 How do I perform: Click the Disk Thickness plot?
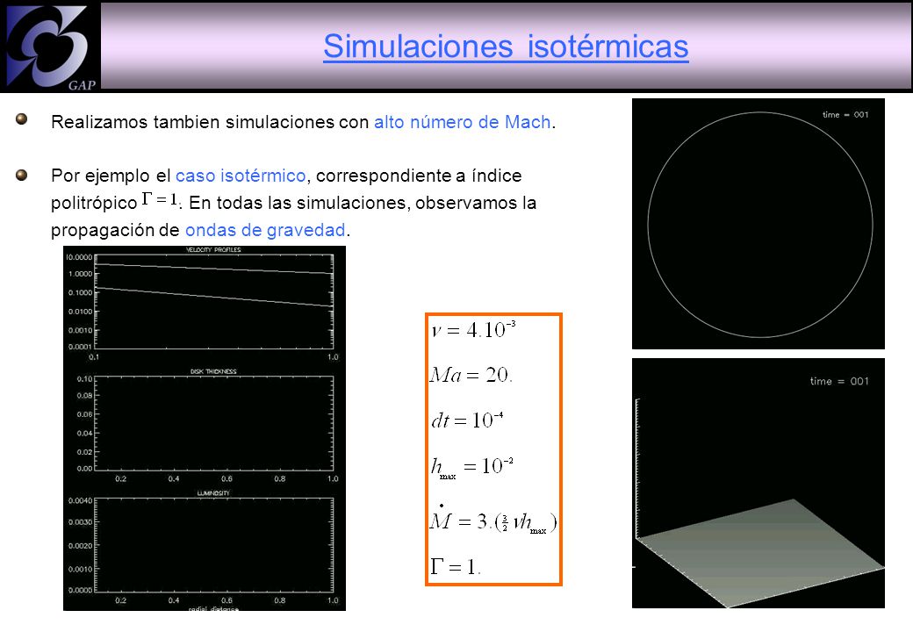tap(213, 423)
